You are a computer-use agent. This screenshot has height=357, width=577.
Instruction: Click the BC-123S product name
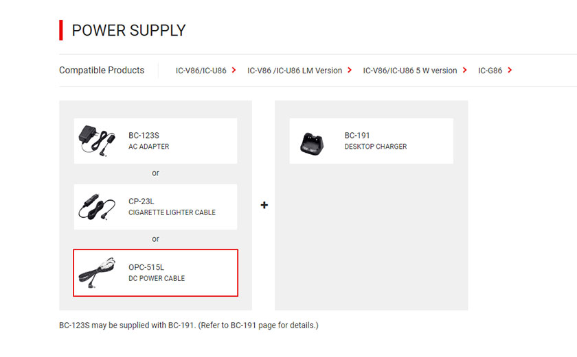click(x=144, y=136)
